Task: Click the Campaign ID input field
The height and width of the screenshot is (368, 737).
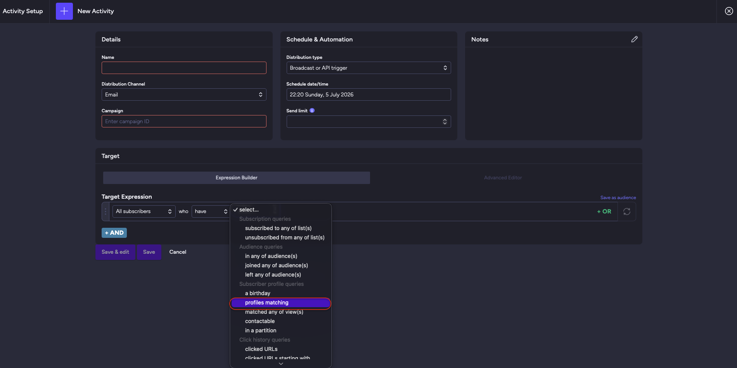Action: click(x=184, y=121)
